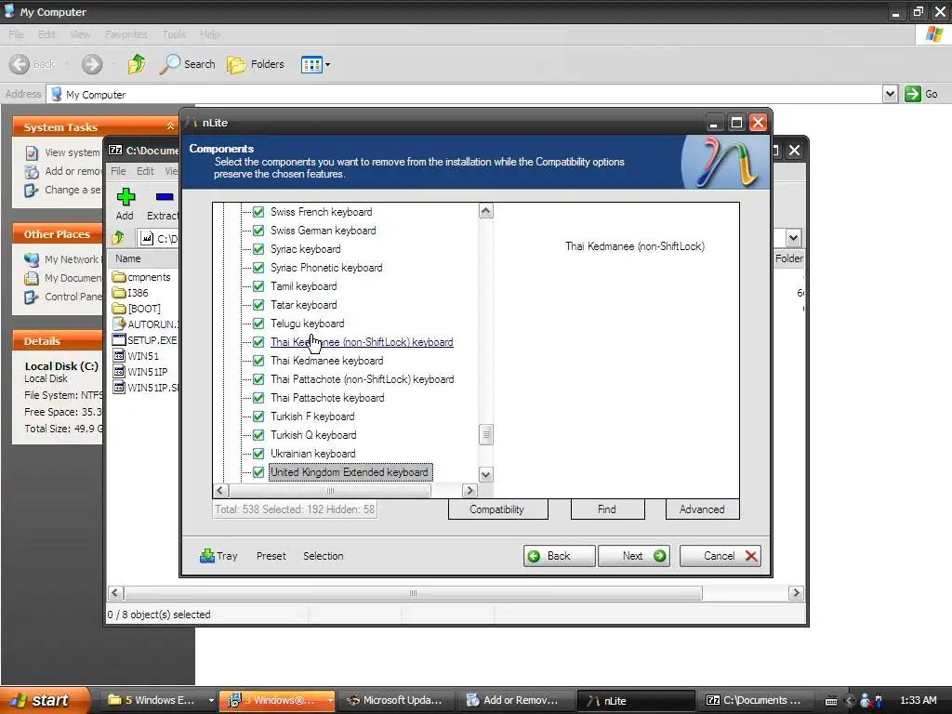
Task: Select the I386 folder in 7-Zip
Action: (x=130, y=293)
